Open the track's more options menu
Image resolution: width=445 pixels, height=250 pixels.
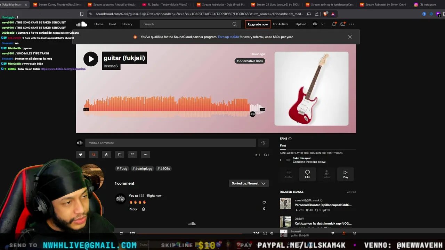pyautogui.click(x=146, y=155)
